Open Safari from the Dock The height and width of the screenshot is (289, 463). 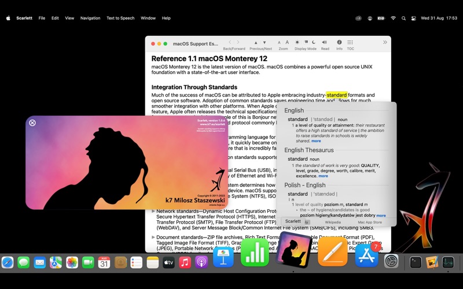pos(8,262)
